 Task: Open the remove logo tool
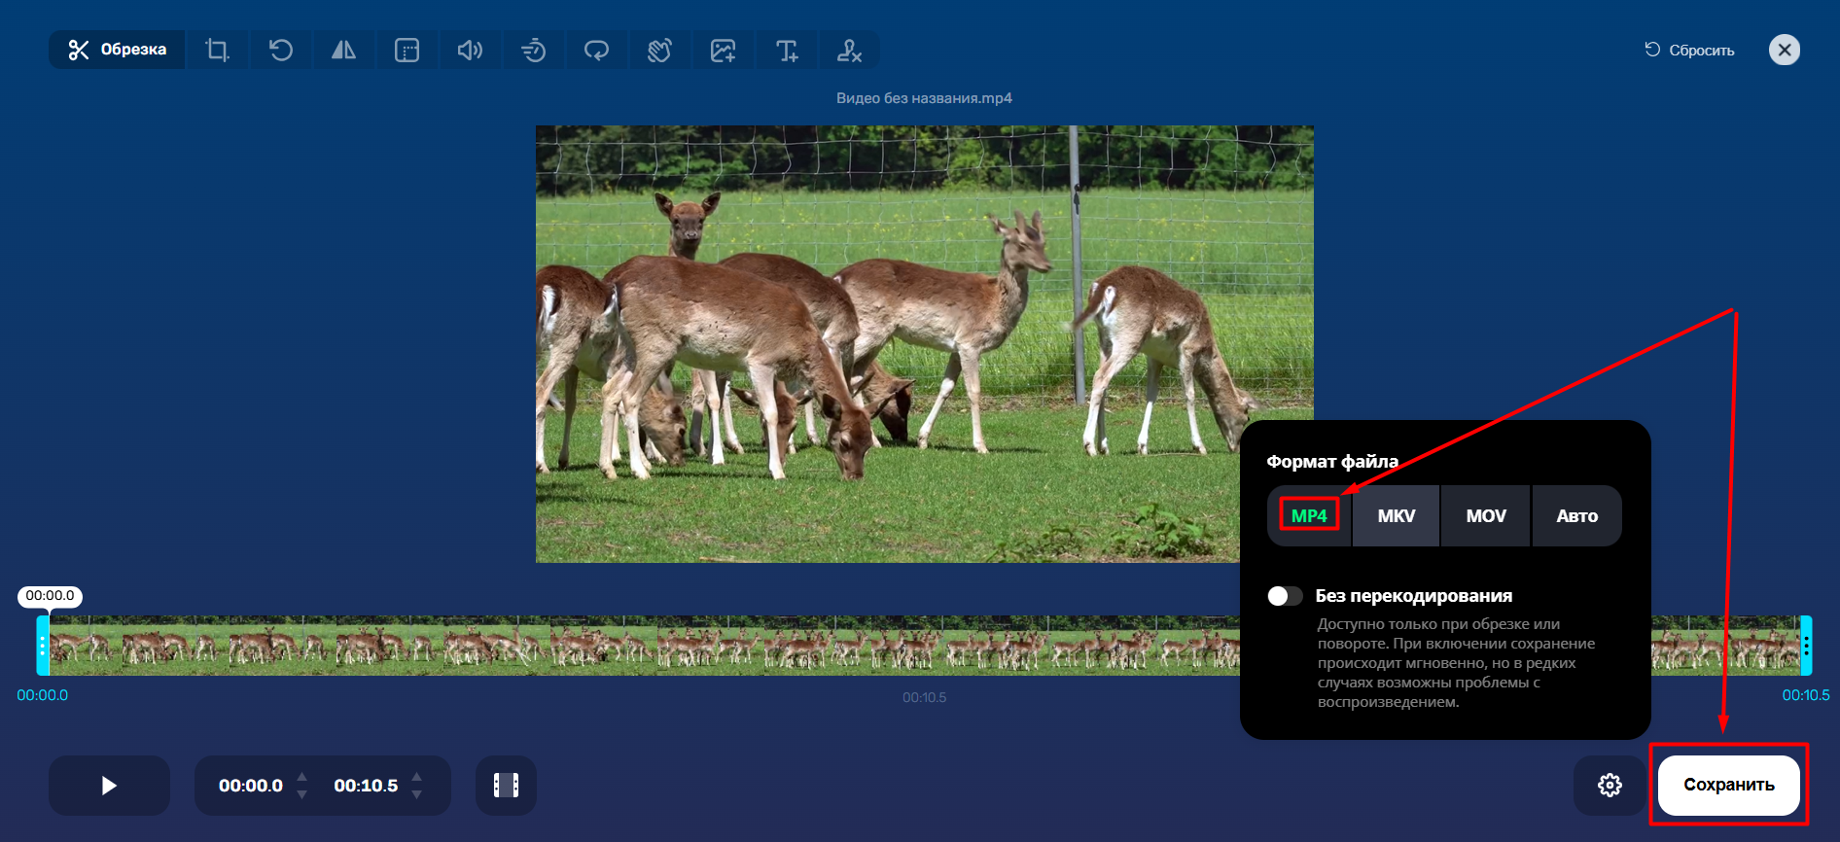pos(849,50)
